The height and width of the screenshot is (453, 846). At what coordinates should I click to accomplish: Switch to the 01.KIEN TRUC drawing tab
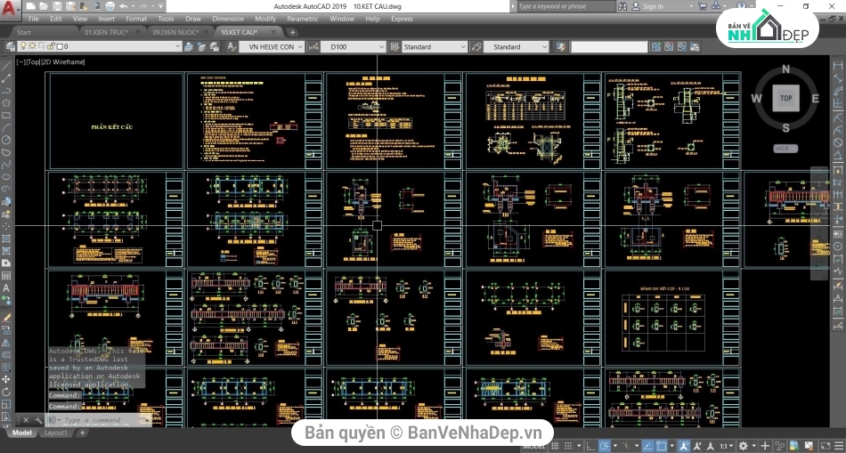105,32
